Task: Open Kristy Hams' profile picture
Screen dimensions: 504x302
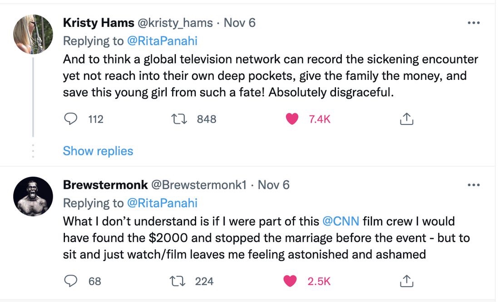Action: 33,35
